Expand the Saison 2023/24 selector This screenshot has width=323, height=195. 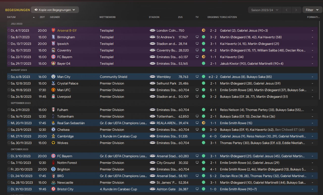[x=265, y=10]
